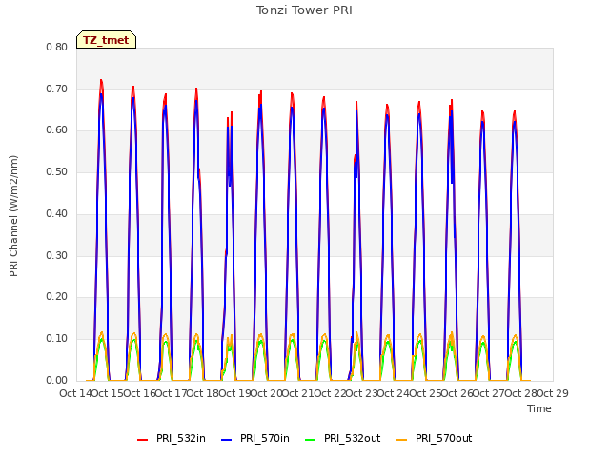The image size is (610, 457).
Task: Click the 0.00 y-axis tick label
Action: [x=57, y=380]
